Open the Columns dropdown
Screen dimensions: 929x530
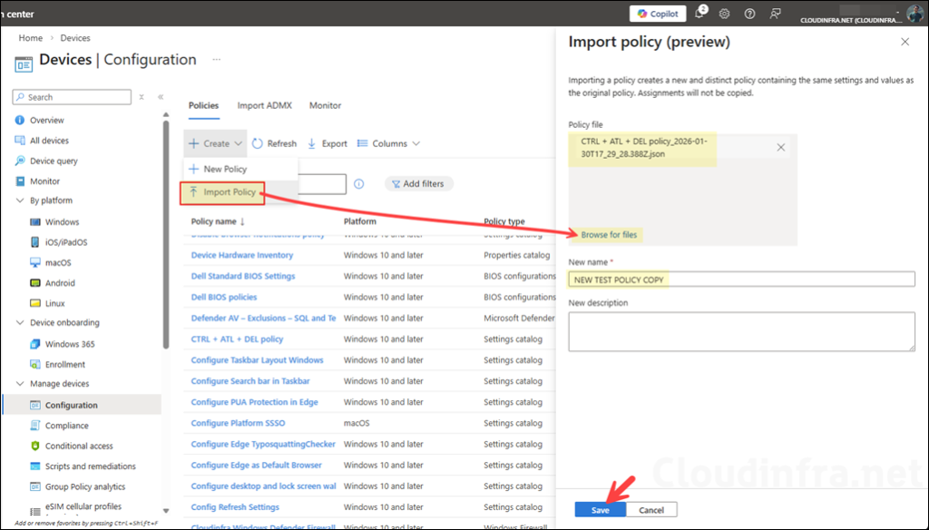pyautogui.click(x=388, y=143)
